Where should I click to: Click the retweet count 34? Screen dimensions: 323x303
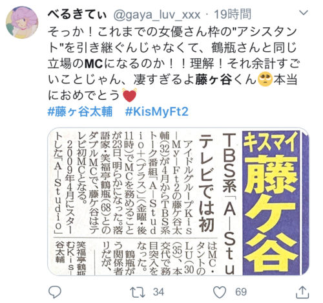[159, 292]
